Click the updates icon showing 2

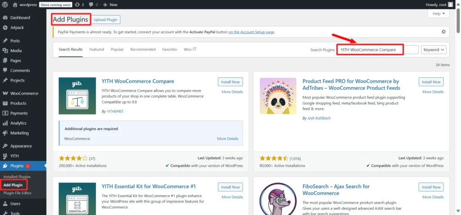click(x=77, y=4)
